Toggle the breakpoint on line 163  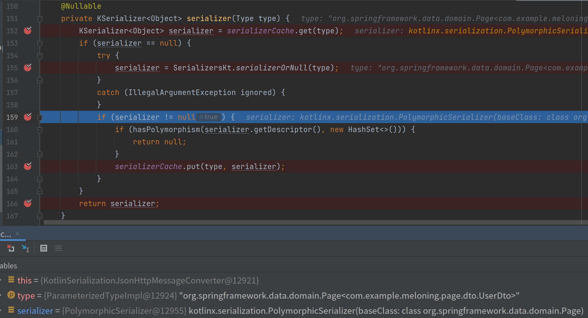[28, 166]
